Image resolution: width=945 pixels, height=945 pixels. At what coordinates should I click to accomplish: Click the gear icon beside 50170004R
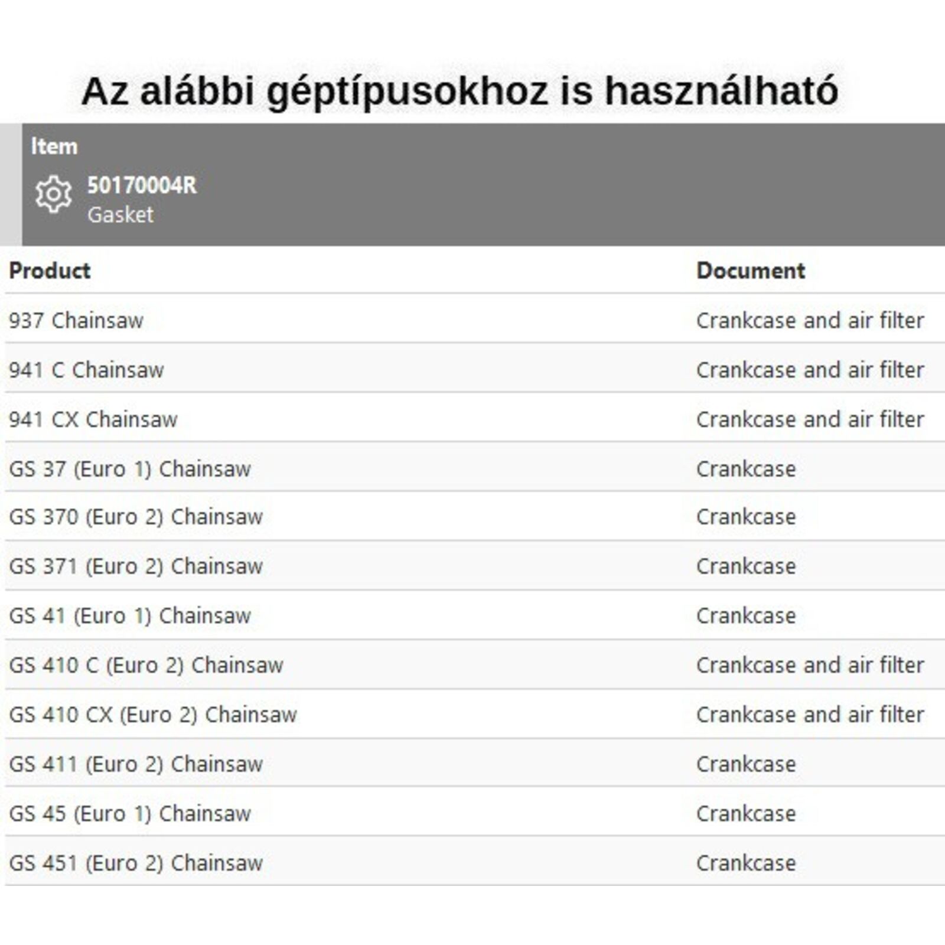[x=53, y=194]
